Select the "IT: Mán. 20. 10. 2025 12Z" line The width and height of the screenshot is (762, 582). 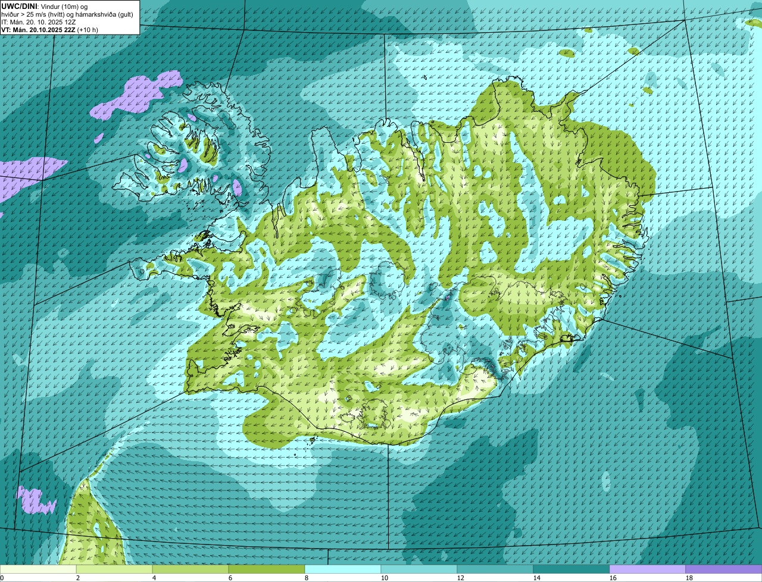[38, 21]
